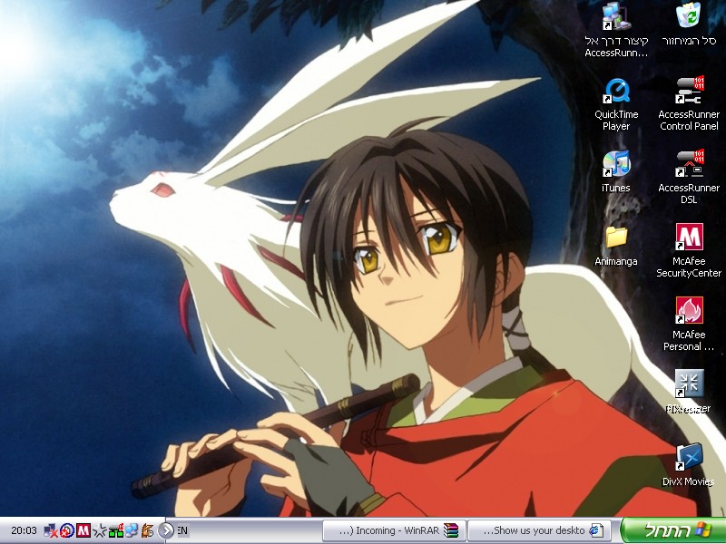The height and width of the screenshot is (544, 726).
Task: Select the PIXresizer desktop icon
Action: point(689,384)
